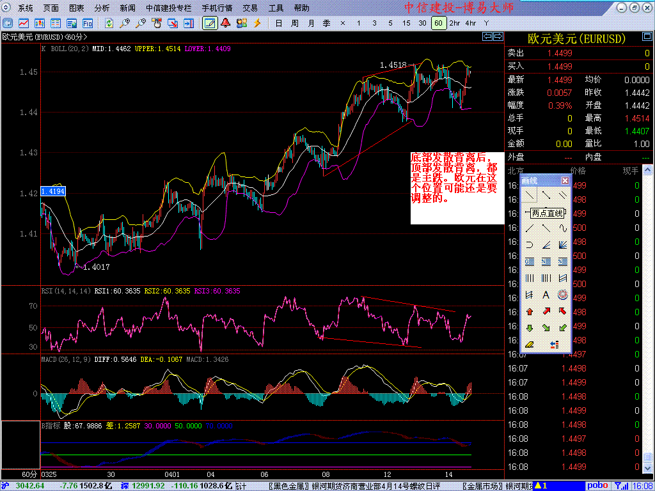Click the Fib toolbar icon

click(x=88, y=24)
